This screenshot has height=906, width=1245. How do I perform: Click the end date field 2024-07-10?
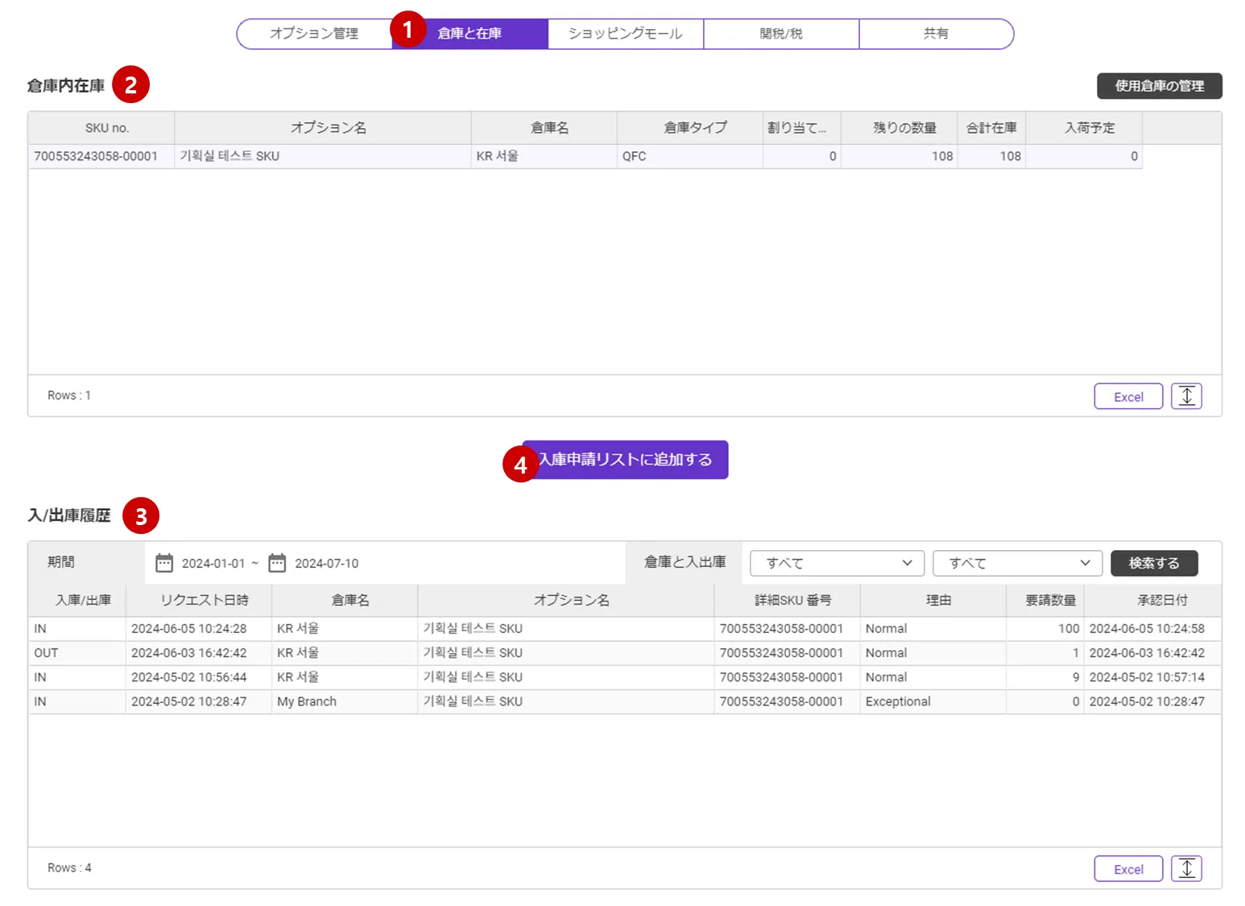pos(327,564)
